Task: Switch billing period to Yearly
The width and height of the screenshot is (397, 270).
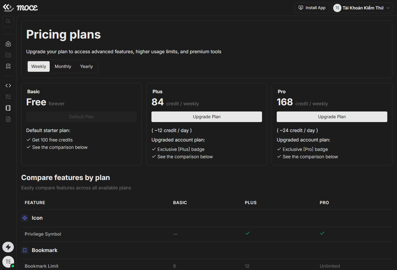Action: (x=86, y=66)
